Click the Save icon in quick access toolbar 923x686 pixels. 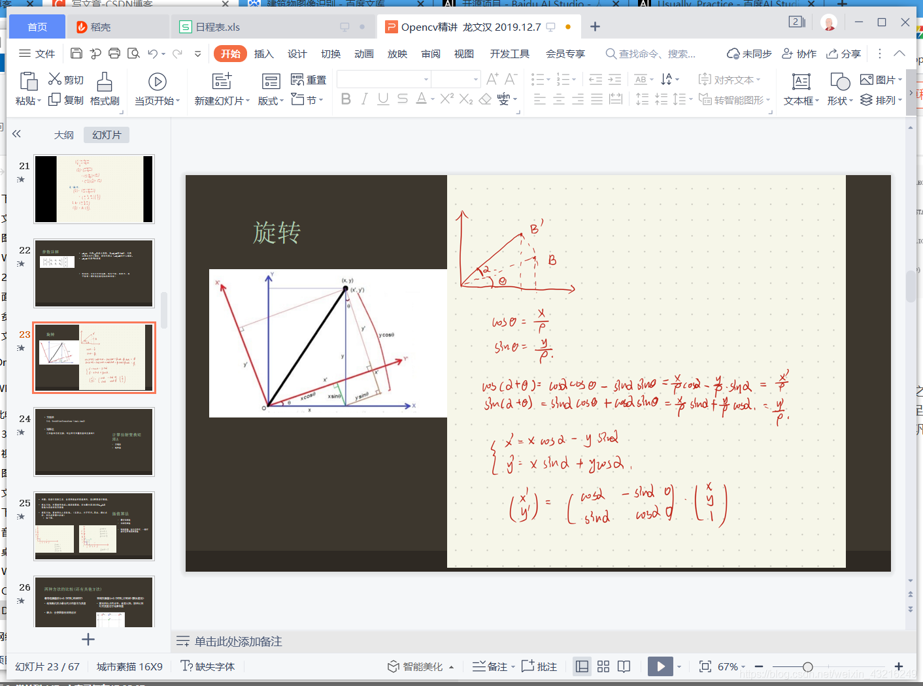pos(76,54)
